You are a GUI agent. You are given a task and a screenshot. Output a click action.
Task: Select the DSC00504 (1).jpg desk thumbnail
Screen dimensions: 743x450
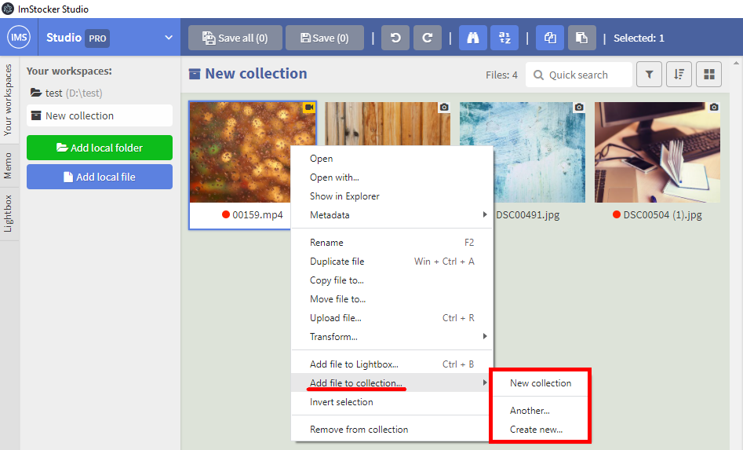(x=657, y=152)
